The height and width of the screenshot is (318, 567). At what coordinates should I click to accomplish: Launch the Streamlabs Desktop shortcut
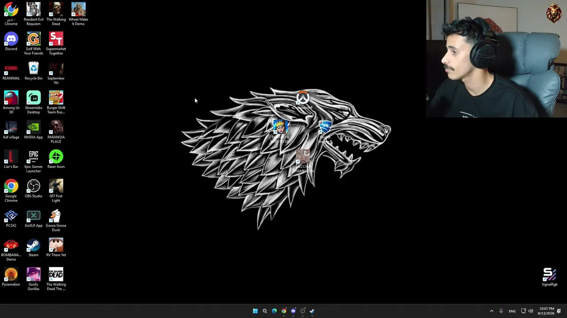pos(34,102)
